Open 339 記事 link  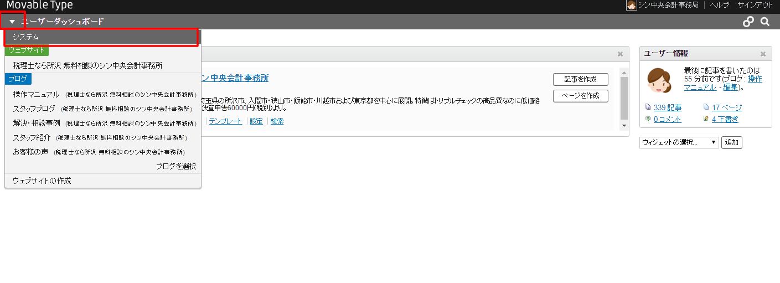coord(668,108)
